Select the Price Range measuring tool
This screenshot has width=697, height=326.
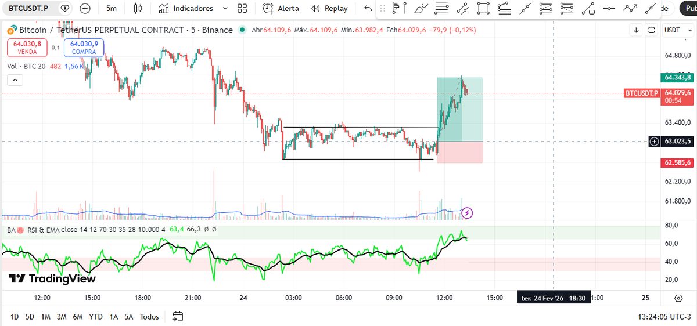(588, 8)
